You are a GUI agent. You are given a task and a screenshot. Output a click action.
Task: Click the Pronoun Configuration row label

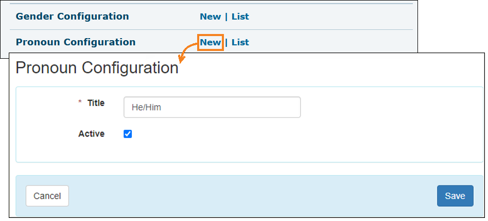pos(76,42)
